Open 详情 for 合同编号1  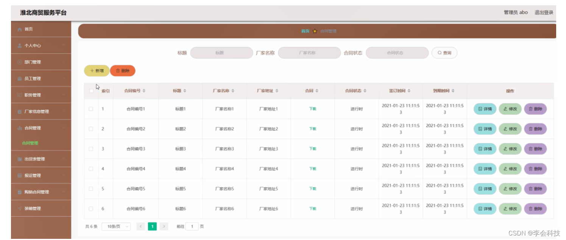485,109
